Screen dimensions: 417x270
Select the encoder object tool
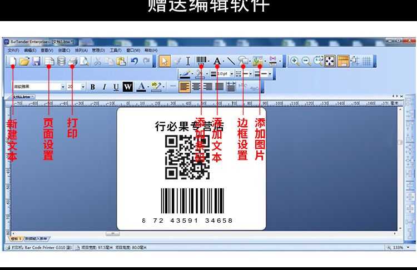tap(273, 61)
